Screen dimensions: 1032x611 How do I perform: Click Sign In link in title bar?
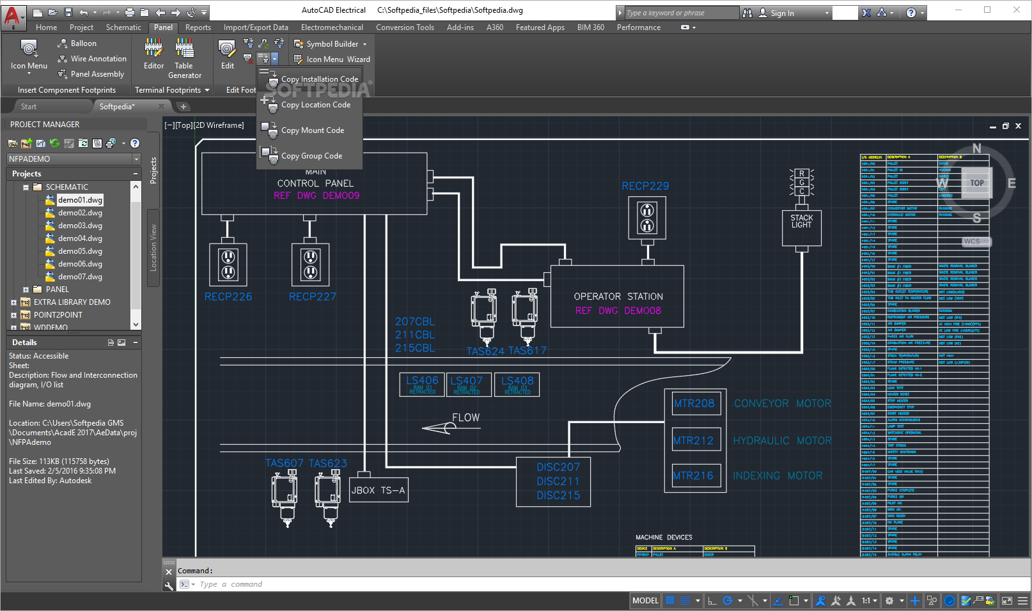pyautogui.click(x=782, y=13)
